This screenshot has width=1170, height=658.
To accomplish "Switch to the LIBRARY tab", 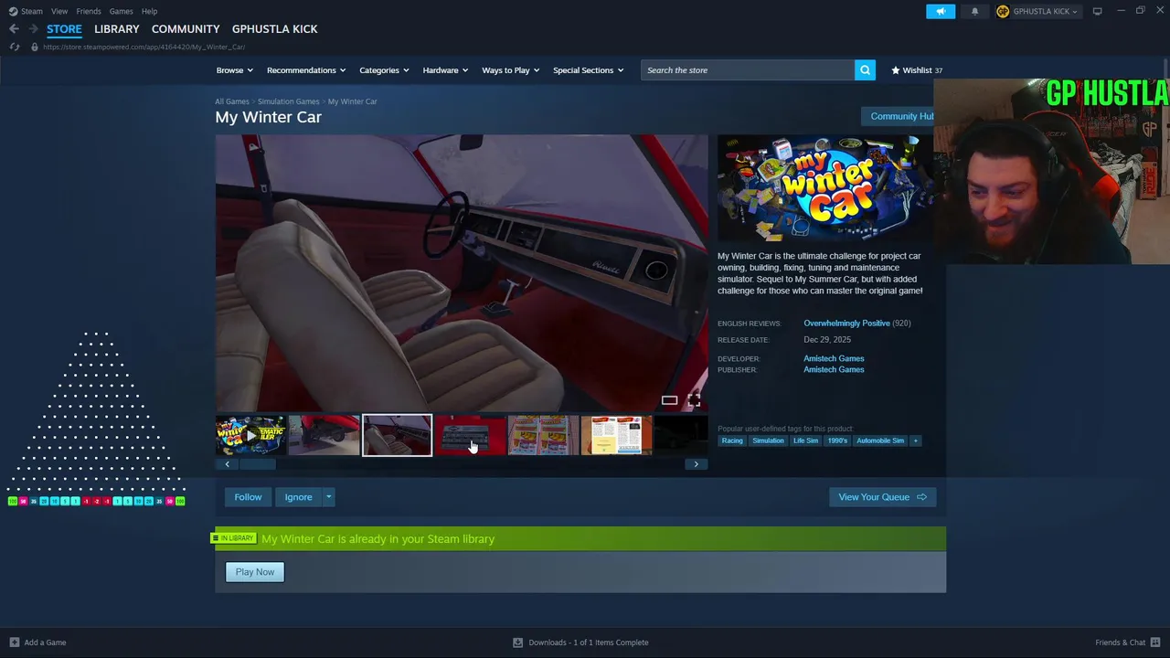I will click(x=117, y=29).
